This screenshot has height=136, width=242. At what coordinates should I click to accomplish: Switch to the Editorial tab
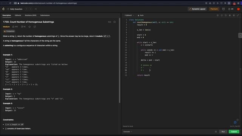point(18,15)
